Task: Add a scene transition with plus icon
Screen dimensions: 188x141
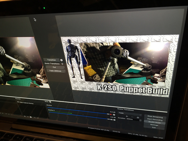Action: 127,116
